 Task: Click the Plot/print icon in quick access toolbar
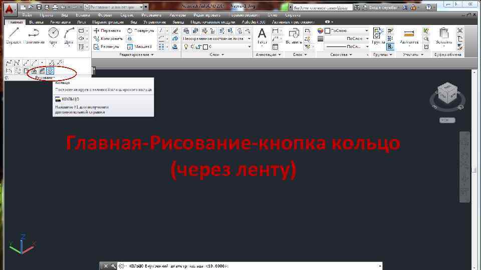(55, 6)
